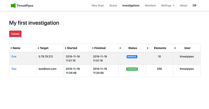
Task: Sort by Finished column sort icon
Action: 93,48
